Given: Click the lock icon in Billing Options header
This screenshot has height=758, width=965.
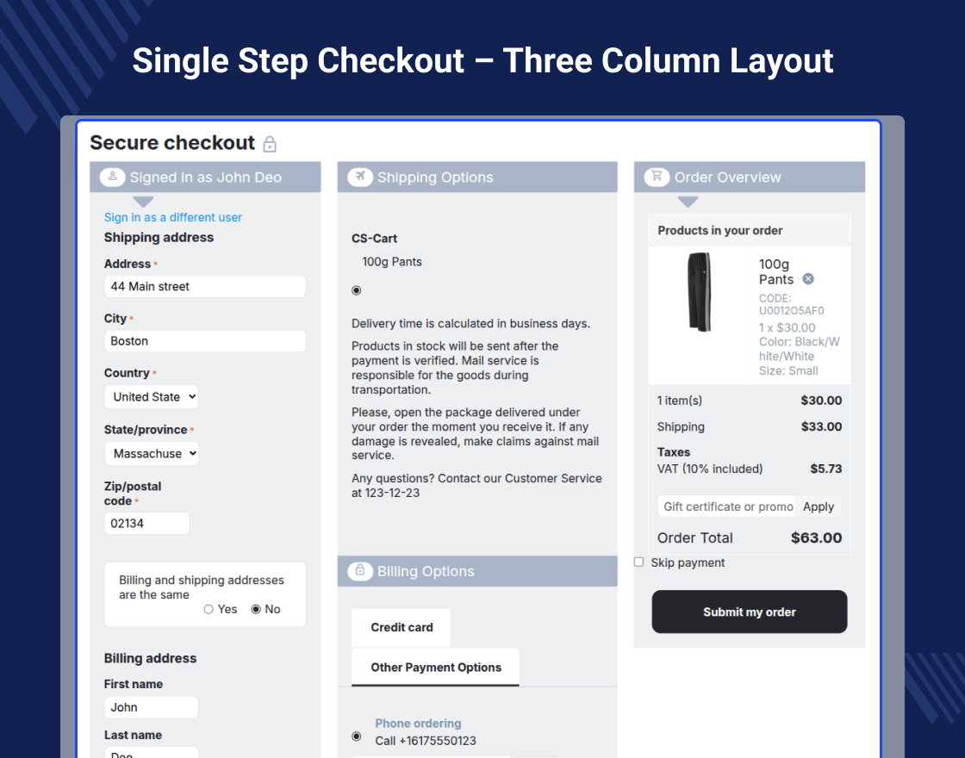Looking at the screenshot, I should 360,571.
